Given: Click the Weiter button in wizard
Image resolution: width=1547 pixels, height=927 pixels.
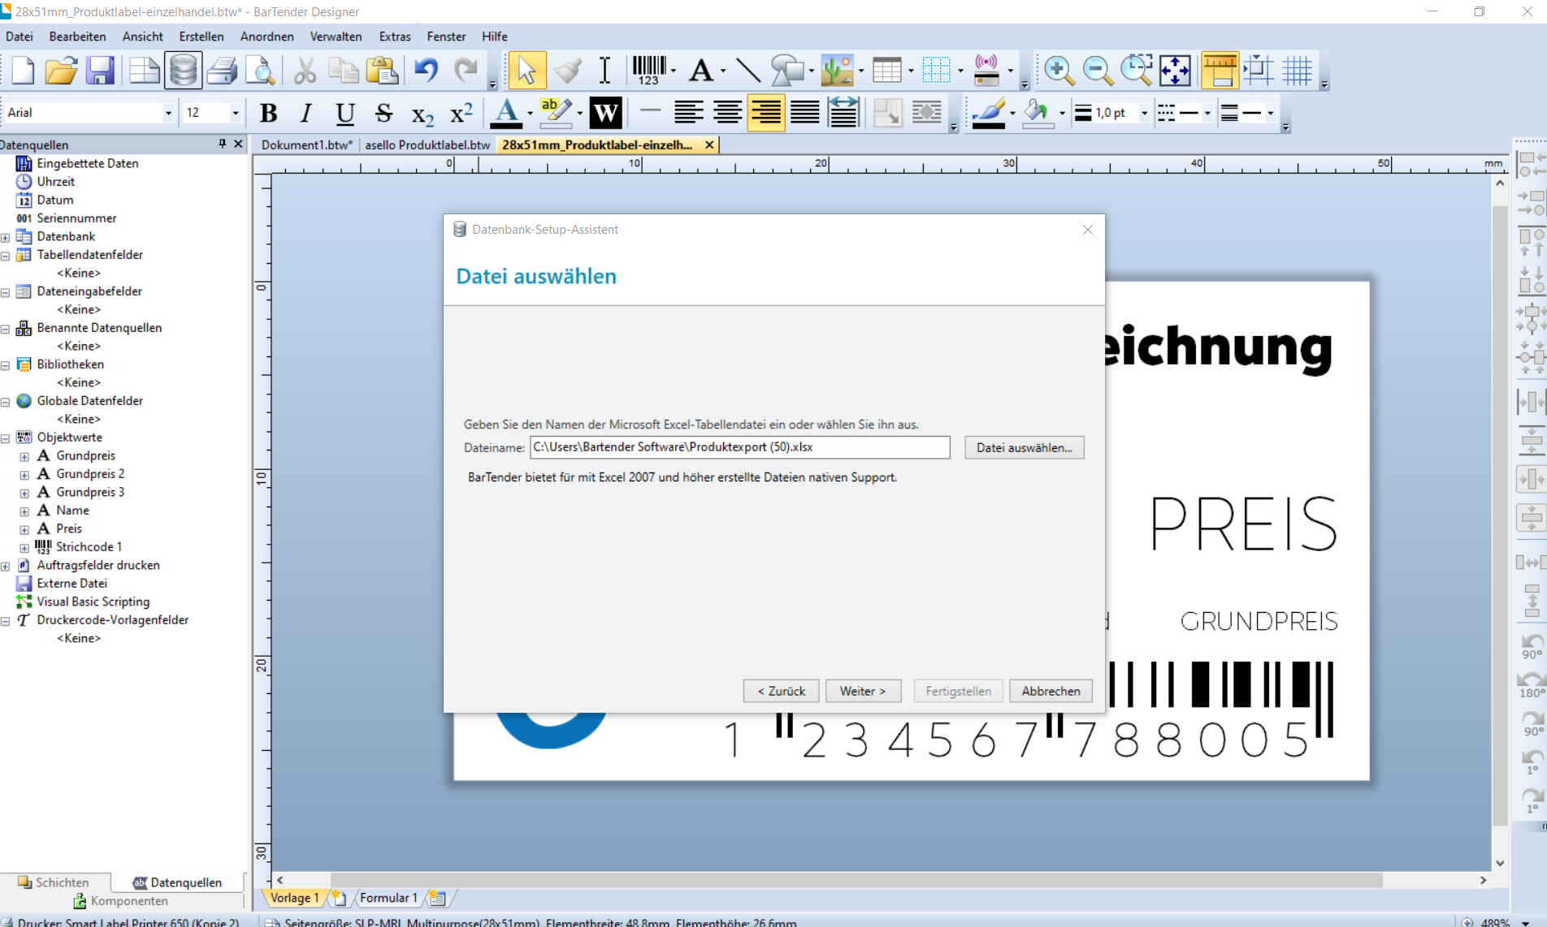Looking at the screenshot, I should click(x=862, y=691).
